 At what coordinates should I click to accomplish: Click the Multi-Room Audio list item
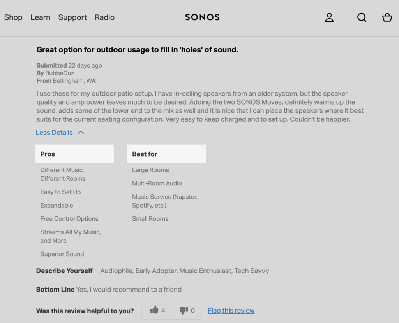coord(157,183)
